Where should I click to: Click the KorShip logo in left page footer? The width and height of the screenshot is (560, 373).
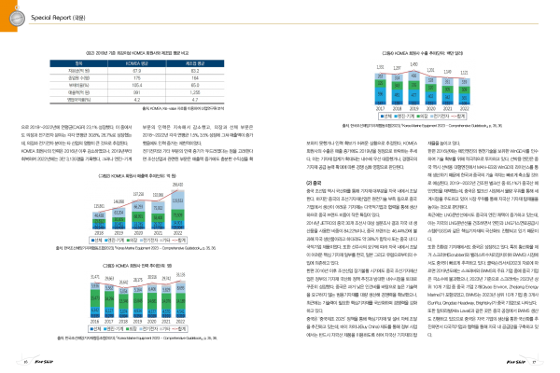click(x=44, y=362)
